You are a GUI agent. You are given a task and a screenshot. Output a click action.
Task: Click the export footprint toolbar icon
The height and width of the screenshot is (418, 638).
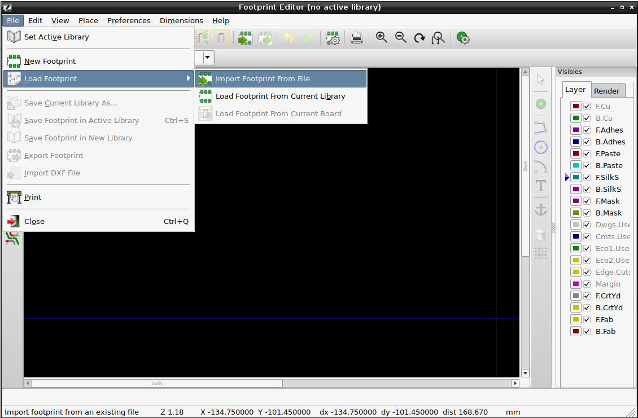click(265, 38)
